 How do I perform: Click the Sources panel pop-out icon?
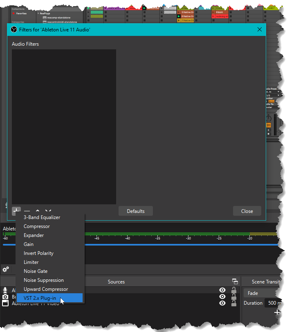coord(235,281)
